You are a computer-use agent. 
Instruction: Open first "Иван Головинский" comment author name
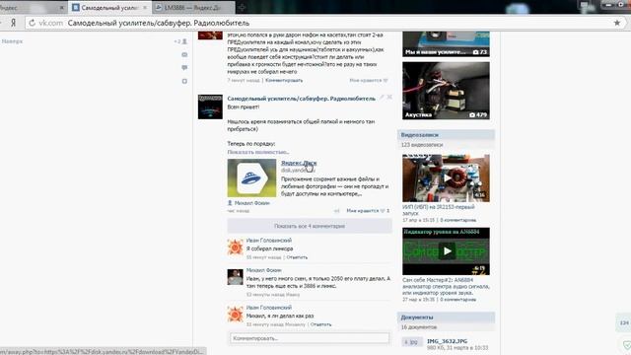point(269,240)
